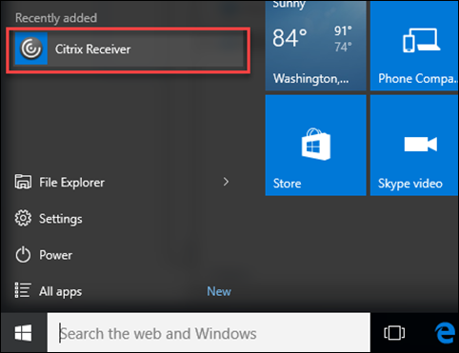Click the Windows Start button
Viewport: 459px width, 353px height.
click(x=24, y=333)
